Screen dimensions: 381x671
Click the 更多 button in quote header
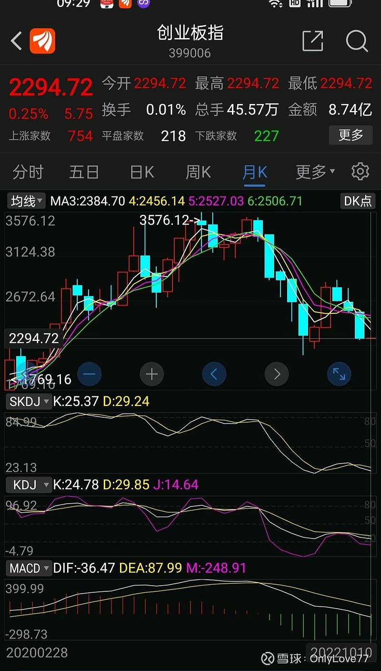(351, 135)
